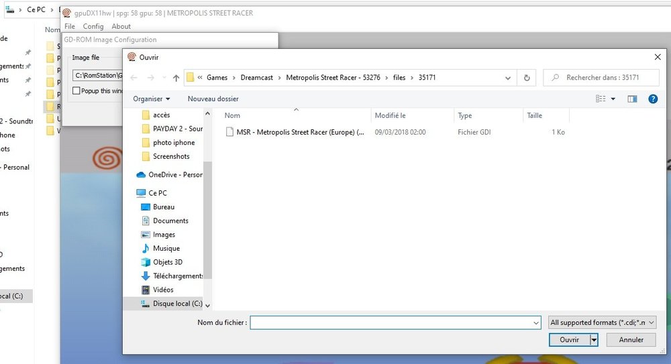Click the Screenshots folder icon in the sidebar

tap(146, 156)
